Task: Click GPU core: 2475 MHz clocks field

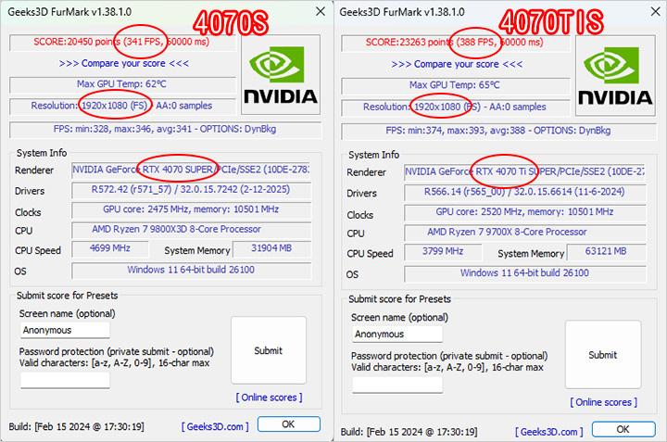Action: pos(192,209)
